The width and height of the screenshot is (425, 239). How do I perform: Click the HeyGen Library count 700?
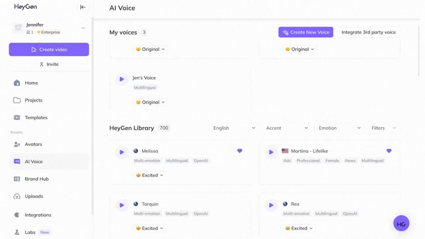(x=164, y=128)
